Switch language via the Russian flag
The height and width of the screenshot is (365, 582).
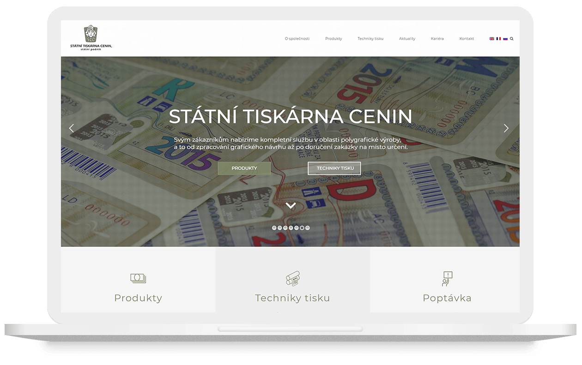(x=505, y=39)
